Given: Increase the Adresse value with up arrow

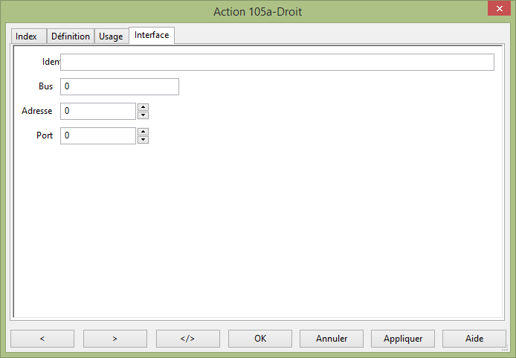Looking at the screenshot, I should (x=143, y=107).
